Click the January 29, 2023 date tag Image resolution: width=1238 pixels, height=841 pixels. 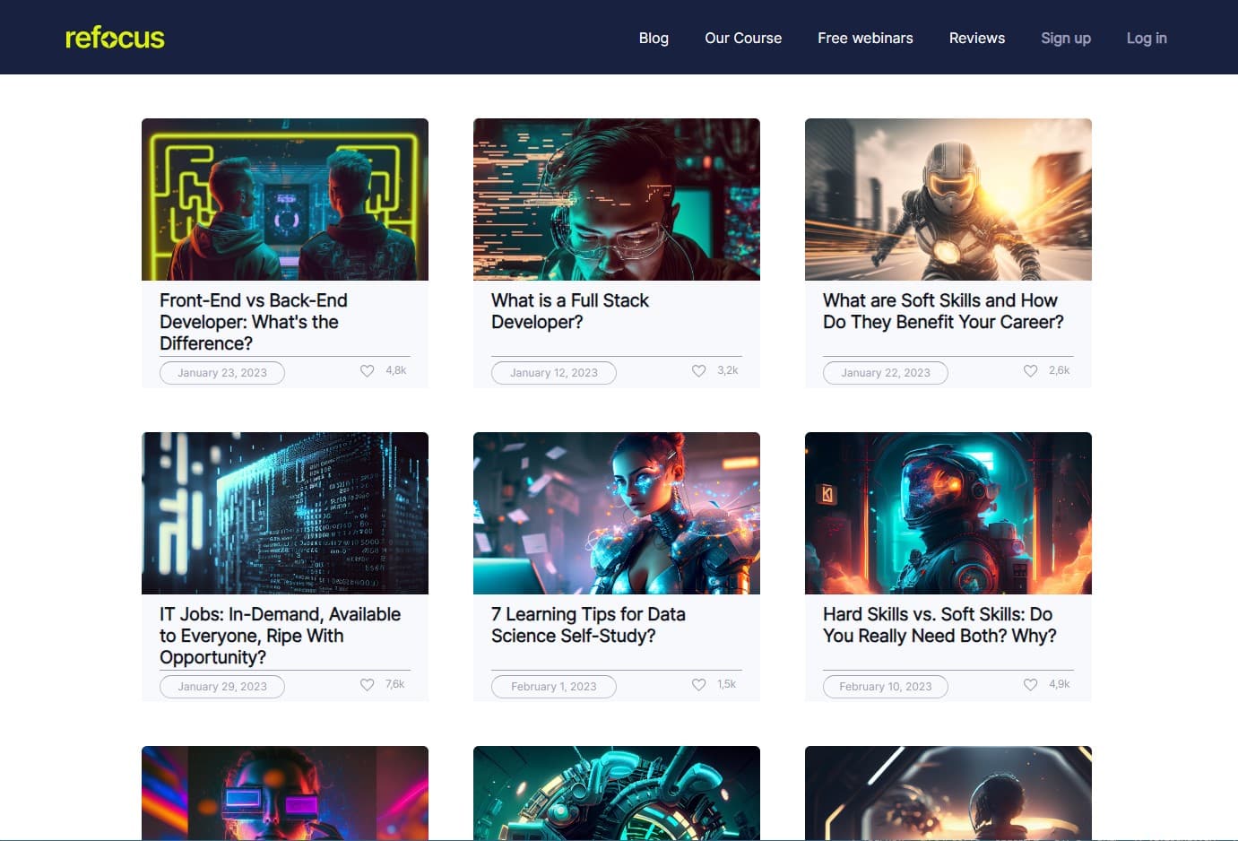222,687
